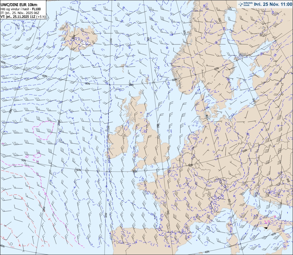Click the "VT: þri.. 25.11.2025 11Z (+5 h)" line
The width and height of the screenshot is (293, 255).
pyautogui.click(x=23, y=16)
